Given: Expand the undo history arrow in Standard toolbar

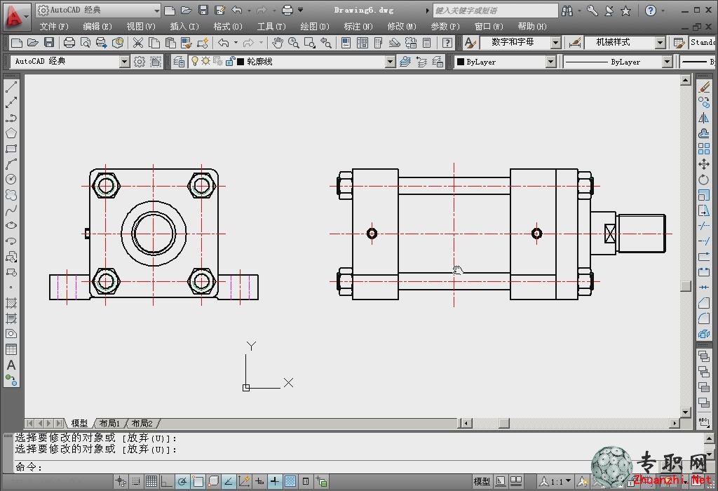Looking at the screenshot, I should [236, 43].
